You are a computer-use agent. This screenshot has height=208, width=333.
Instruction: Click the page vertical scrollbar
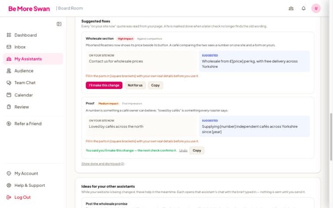pyautogui.click(x=331, y=137)
